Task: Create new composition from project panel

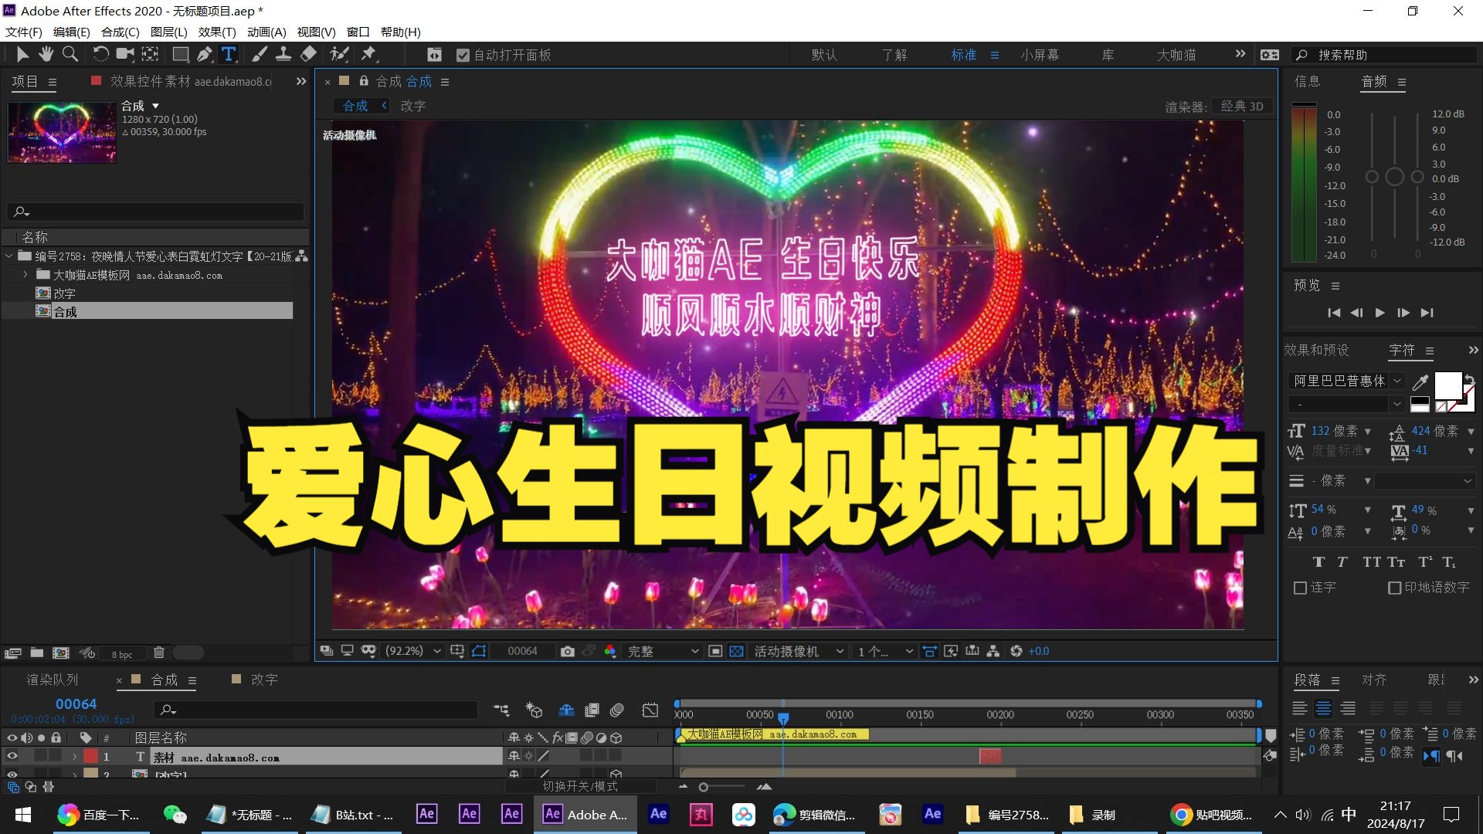Action: click(60, 653)
